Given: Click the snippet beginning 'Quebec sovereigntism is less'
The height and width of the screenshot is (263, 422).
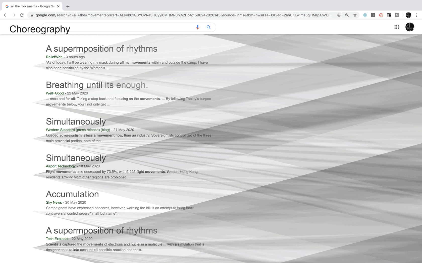Looking at the screenshot, I should click(129, 138).
